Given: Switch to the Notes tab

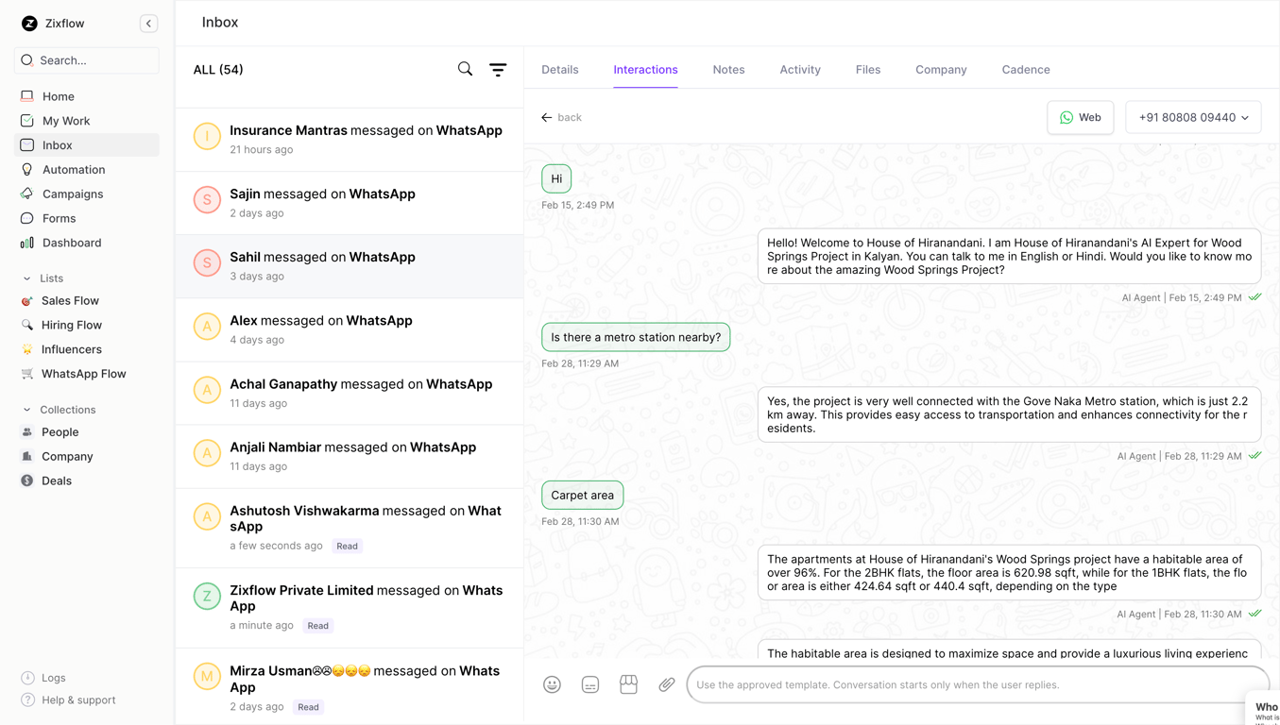Looking at the screenshot, I should [728, 69].
